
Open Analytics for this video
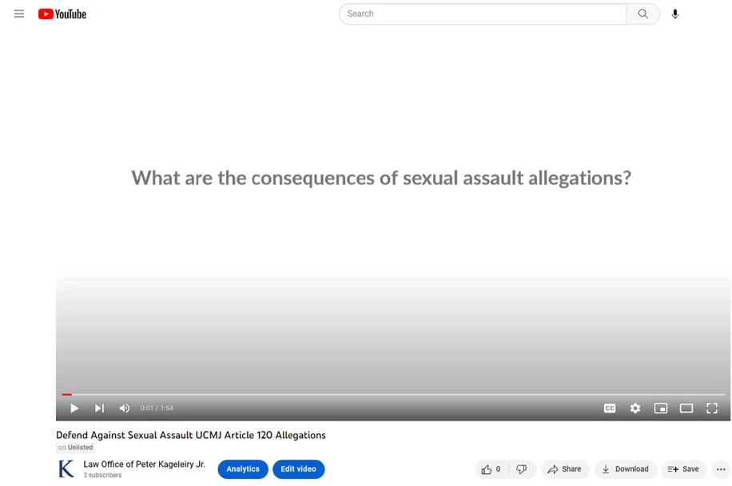(x=243, y=468)
